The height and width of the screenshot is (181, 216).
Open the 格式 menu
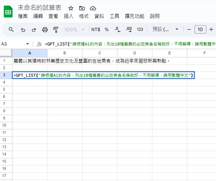coord(84,16)
